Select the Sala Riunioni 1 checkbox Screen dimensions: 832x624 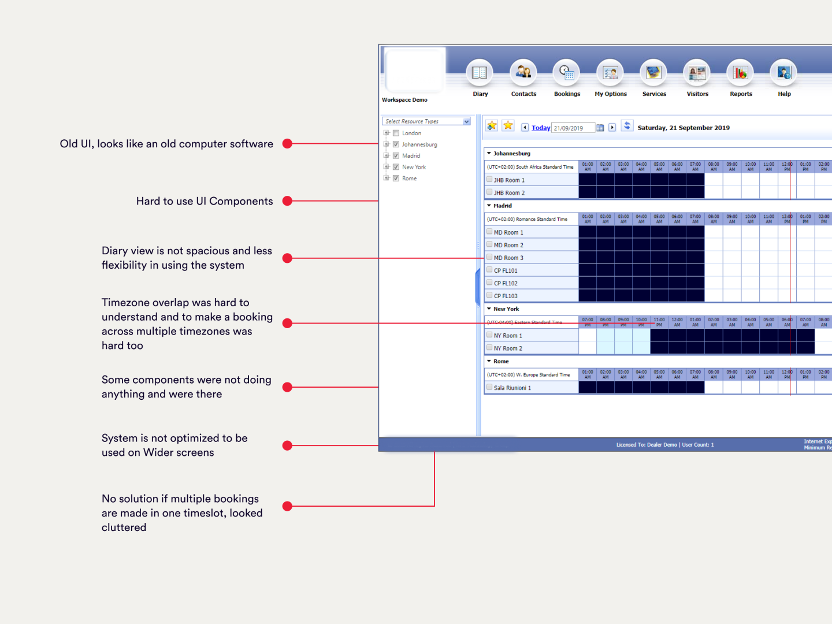point(489,387)
